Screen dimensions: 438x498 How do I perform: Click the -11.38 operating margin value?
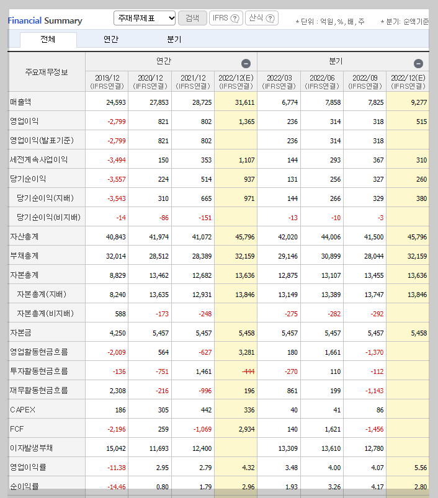(x=117, y=468)
